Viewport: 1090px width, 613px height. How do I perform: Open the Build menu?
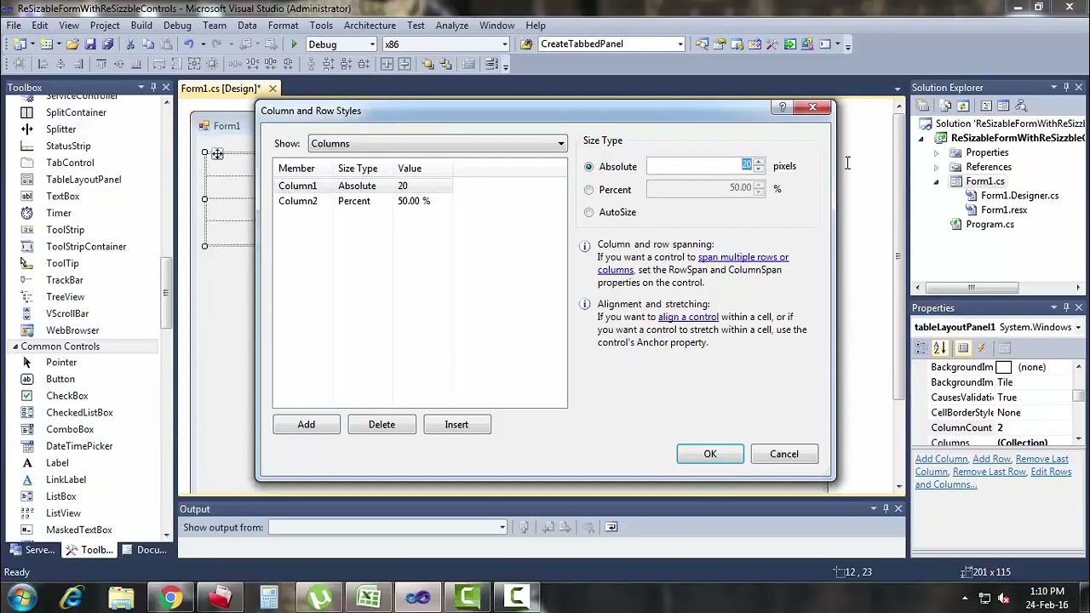click(x=141, y=26)
